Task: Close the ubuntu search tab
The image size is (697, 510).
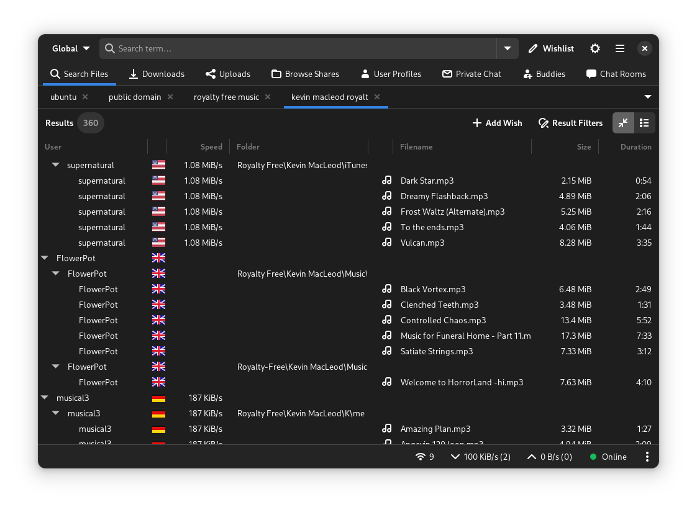Action: 85,97
